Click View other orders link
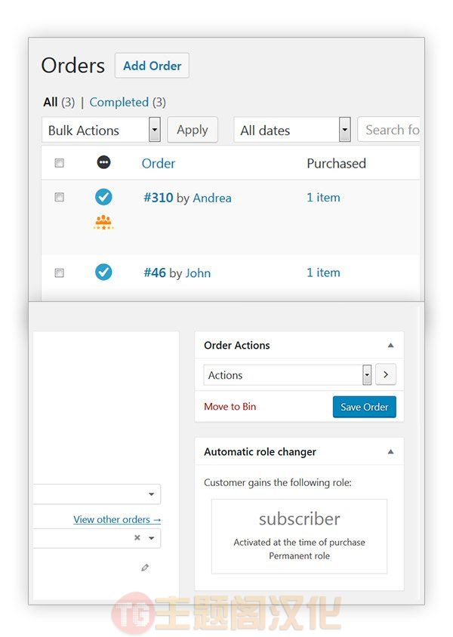Screen dimensions: 453x637 click(x=117, y=519)
